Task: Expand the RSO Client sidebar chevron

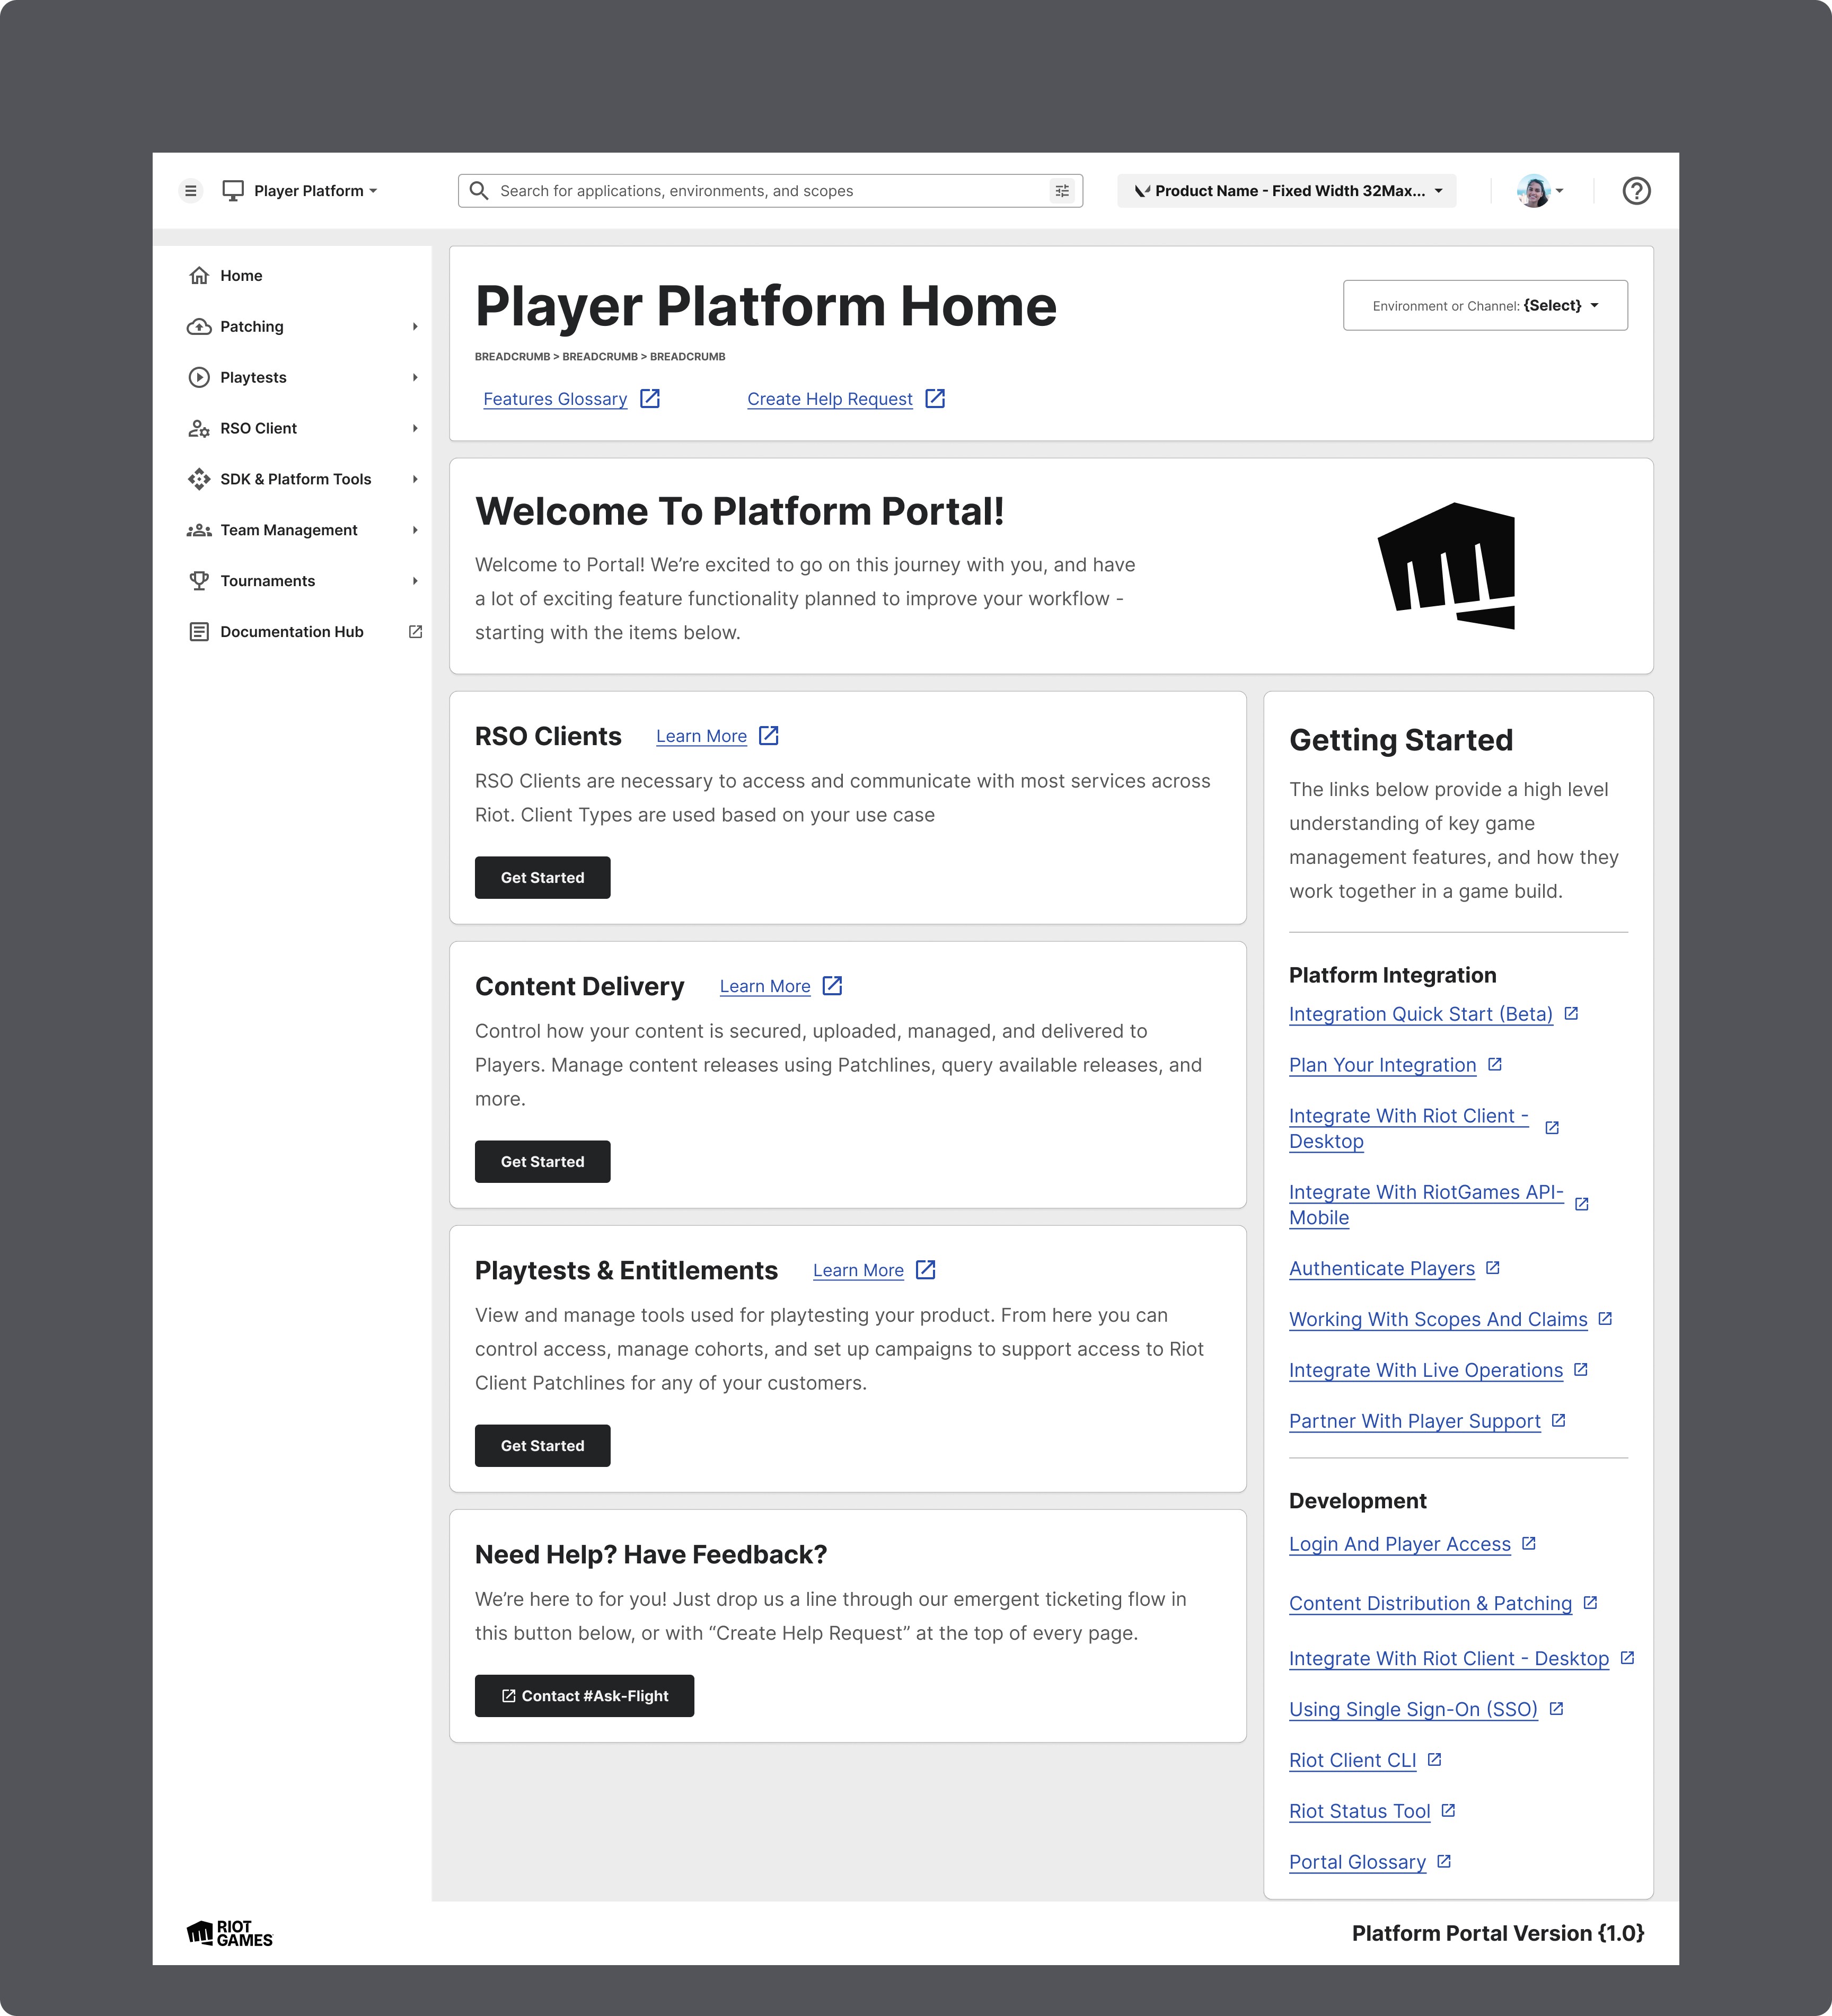Action: click(415, 428)
